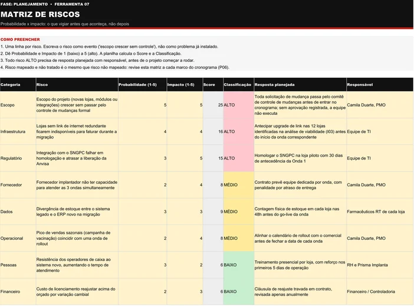
Task: Click MÉDIO classification in Fornecedor row
Action: (238, 185)
